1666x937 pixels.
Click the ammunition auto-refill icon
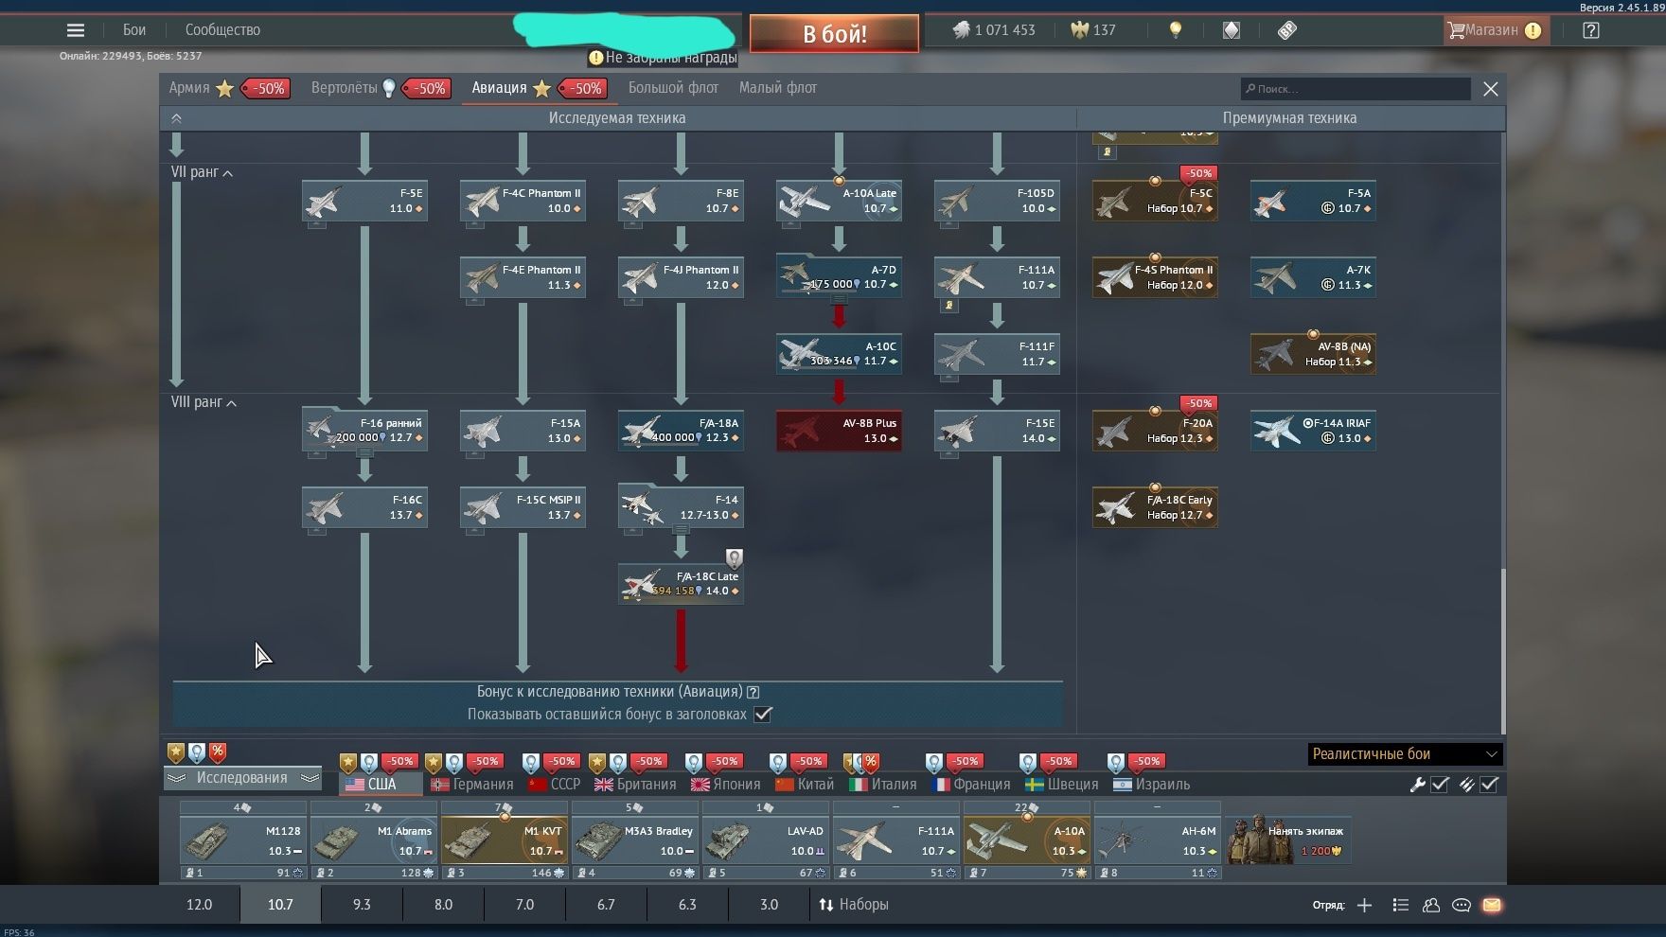(x=1466, y=785)
